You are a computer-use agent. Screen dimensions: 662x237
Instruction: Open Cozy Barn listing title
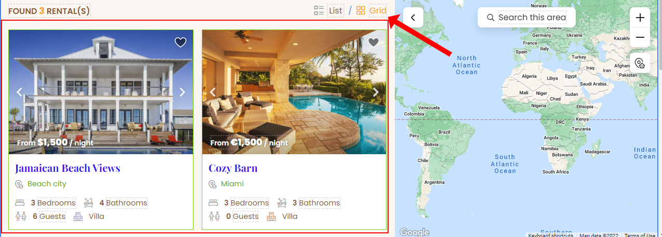pyautogui.click(x=233, y=168)
